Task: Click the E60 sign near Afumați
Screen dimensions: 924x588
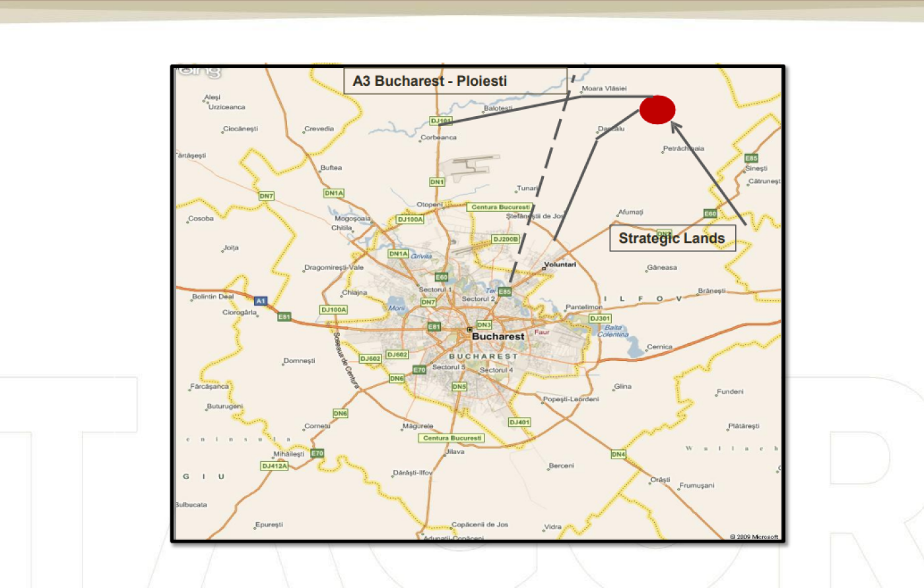Action: coord(710,214)
